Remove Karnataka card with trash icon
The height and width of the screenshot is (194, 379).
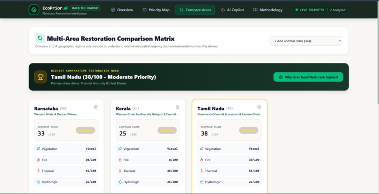click(96, 107)
